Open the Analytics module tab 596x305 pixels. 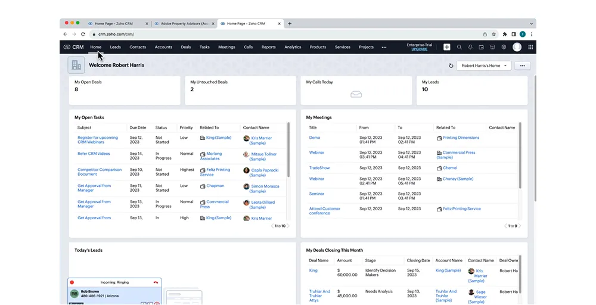point(293,47)
